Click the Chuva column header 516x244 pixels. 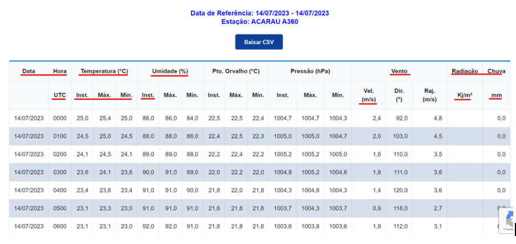coord(496,71)
